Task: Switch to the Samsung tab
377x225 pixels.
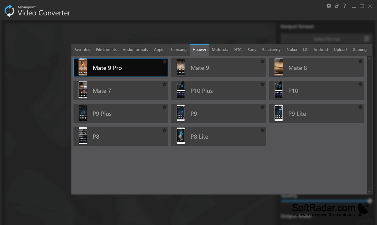Action: click(x=179, y=50)
